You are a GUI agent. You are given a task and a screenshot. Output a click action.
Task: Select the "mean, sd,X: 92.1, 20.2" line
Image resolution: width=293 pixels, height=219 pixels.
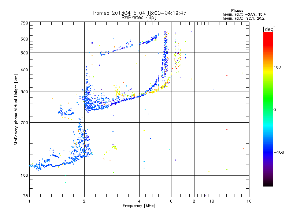pyautogui.click(x=244, y=18)
